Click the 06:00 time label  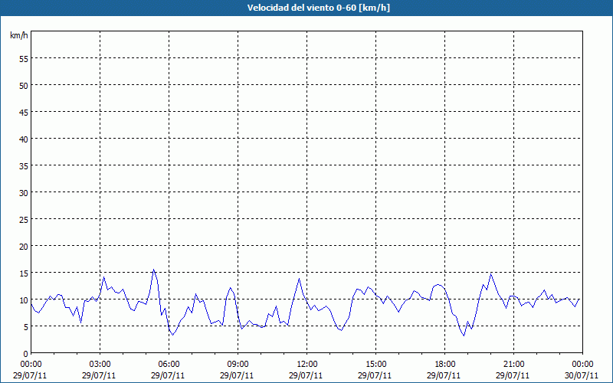tap(169, 365)
